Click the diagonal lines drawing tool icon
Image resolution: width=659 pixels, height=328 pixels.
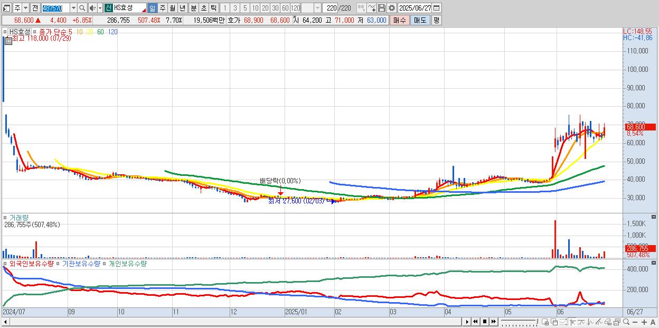click(x=598, y=322)
